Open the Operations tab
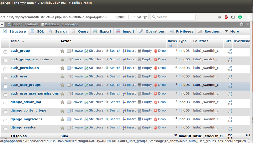The width and height of the screenshot is (253, 143). click(x=152, y=31)
